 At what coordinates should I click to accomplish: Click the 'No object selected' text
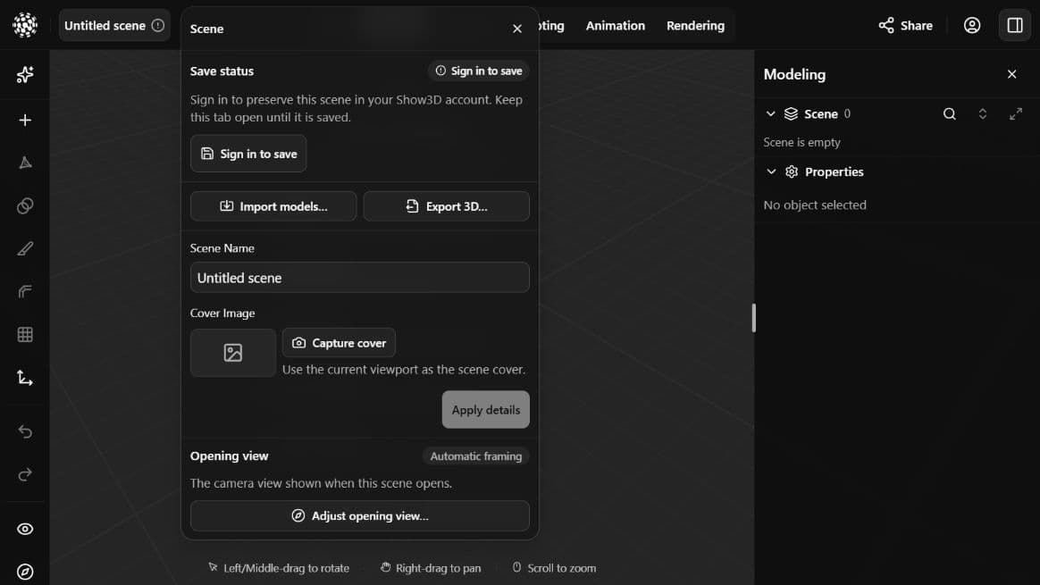click(x=815, y=205)
